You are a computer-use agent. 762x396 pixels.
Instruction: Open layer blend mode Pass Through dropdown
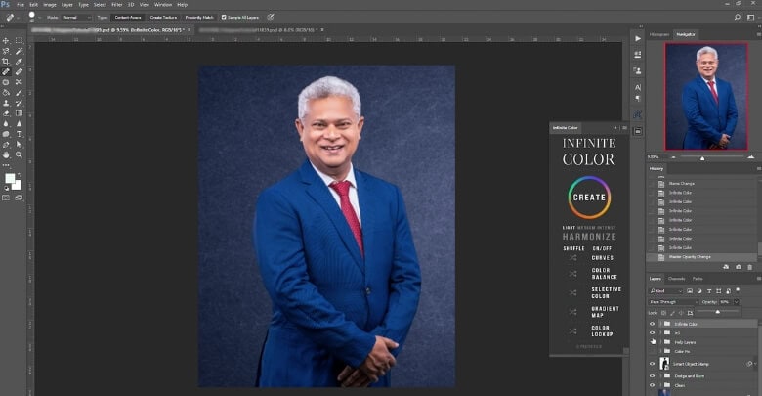673,302
